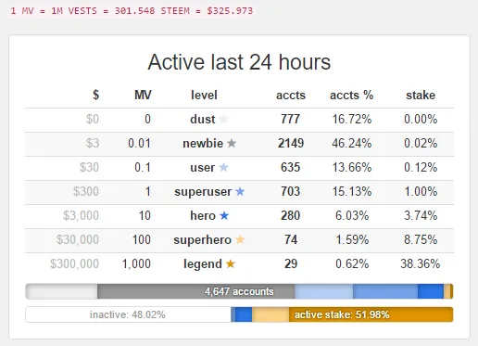Click the user light-blue star icon
This screenshot has width=478, height=346.
[223, 167]
